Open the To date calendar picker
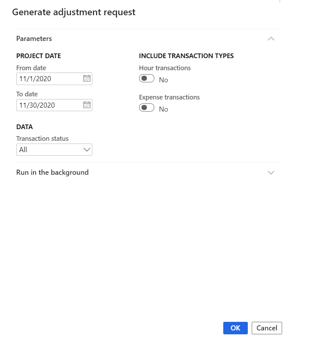323x339 pixels. tap(86, 105)
